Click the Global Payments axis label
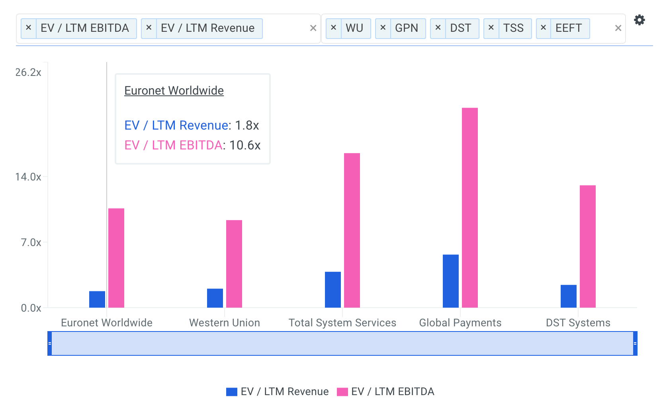Screen dimensions: 665x411 click(x=460, y=323)
